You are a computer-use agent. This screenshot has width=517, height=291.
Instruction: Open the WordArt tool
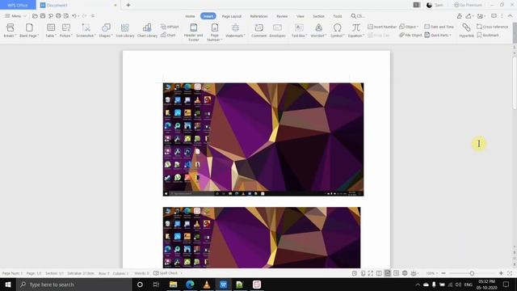point(318,31)
